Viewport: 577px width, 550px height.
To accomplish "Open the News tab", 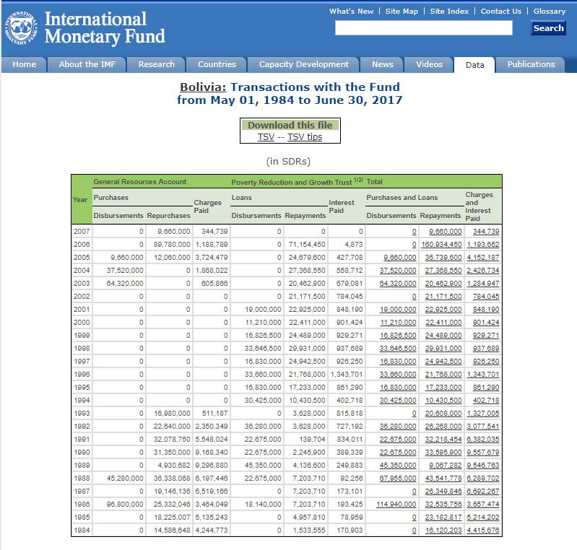I will tap(382, 64).
